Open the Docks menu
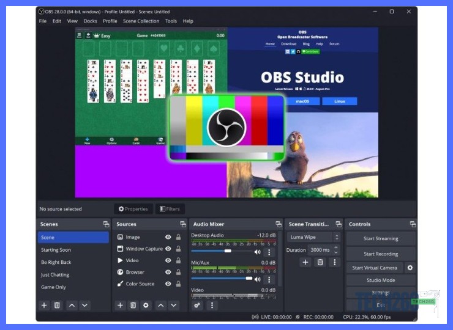Viewport: 453px width, 330px height. [90, 21]
